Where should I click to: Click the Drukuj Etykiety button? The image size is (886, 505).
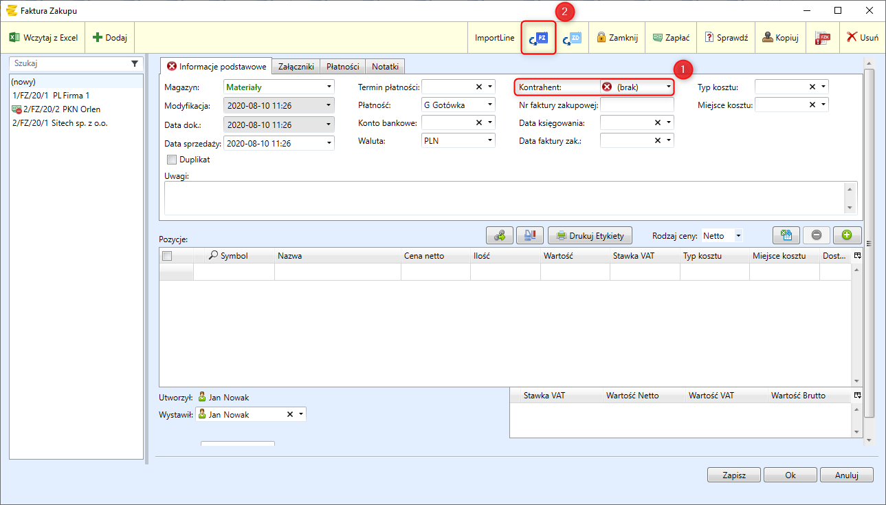tap(590, 236)
